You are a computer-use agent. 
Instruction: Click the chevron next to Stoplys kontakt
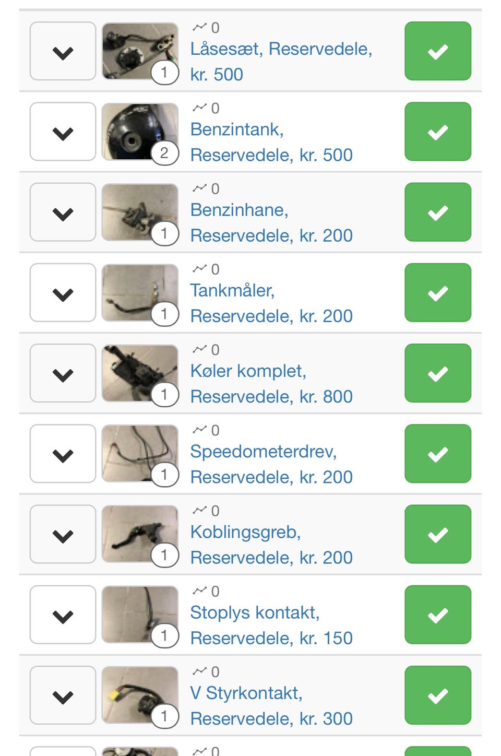click(63, 615)
